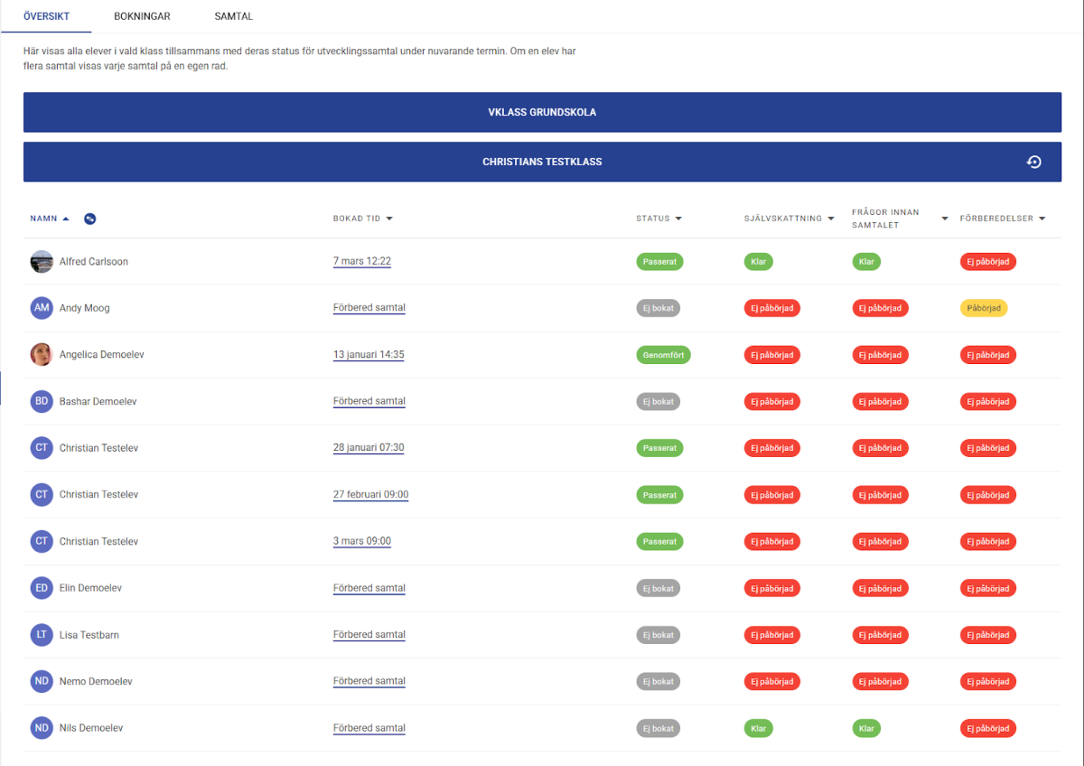Open the Bokad tid sort dropdown
This screenshot has width=1084, height=766.
389,219
